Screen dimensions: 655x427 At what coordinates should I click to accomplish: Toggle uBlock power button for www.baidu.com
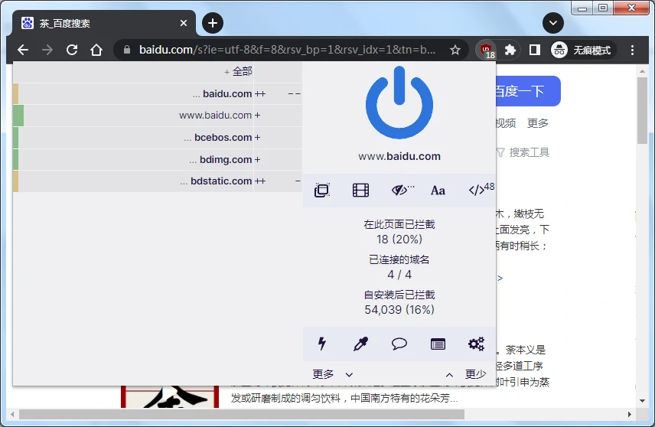[399, 103]
